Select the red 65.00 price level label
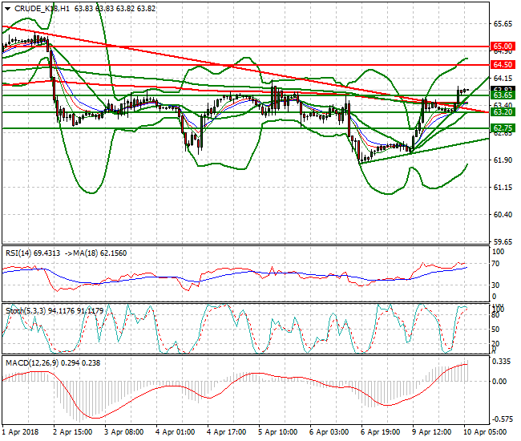This screenshot has height=441, width=521. (503, 47)
